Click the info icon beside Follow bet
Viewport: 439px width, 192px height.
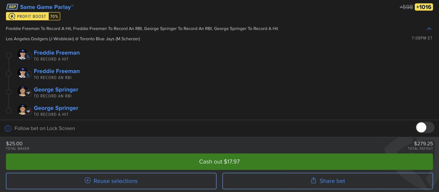coord(8,129)
